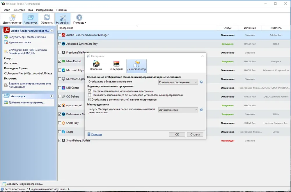
Task: Enable Показывать всплывающее окно checkbox
Action: click(89, 95)
